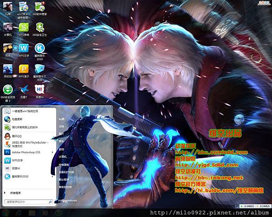The image size is (272, 217).
Task: Open 游戏 in the Start menu right pane
Action: 61,149
